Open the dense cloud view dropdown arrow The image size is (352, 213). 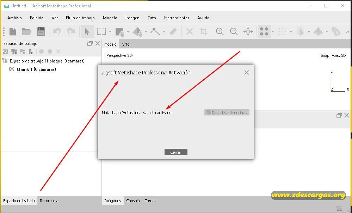click(291, 32)
